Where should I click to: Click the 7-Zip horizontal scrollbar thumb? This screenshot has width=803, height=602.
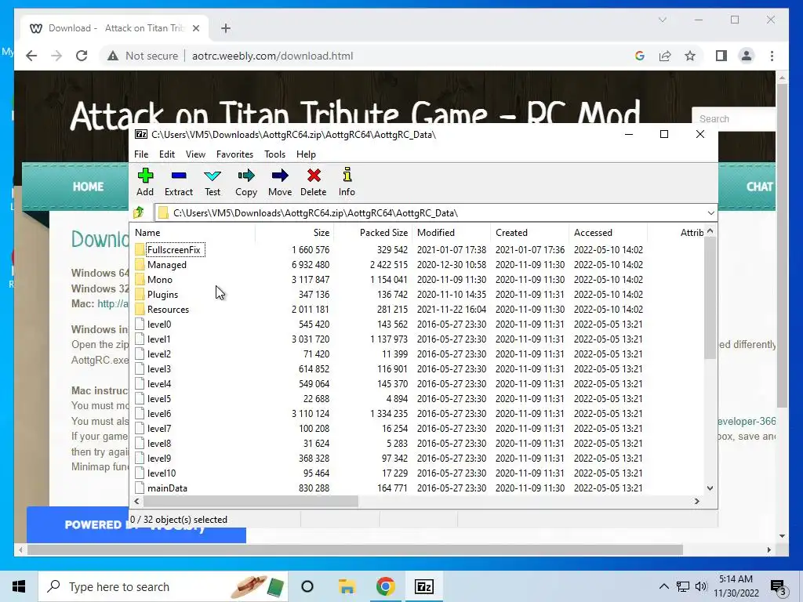pos(250,501)
